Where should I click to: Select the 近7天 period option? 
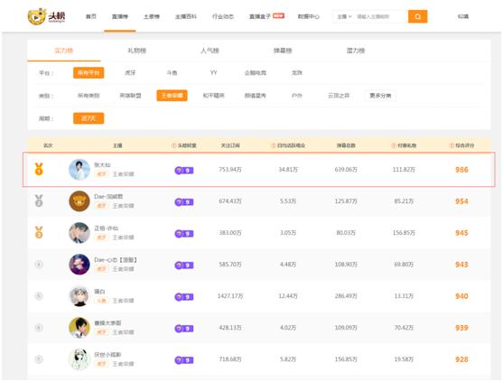coord(88,118)
